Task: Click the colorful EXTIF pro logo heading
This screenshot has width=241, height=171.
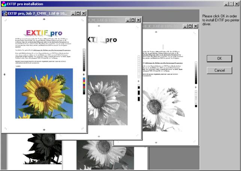Action: [44, 33]
